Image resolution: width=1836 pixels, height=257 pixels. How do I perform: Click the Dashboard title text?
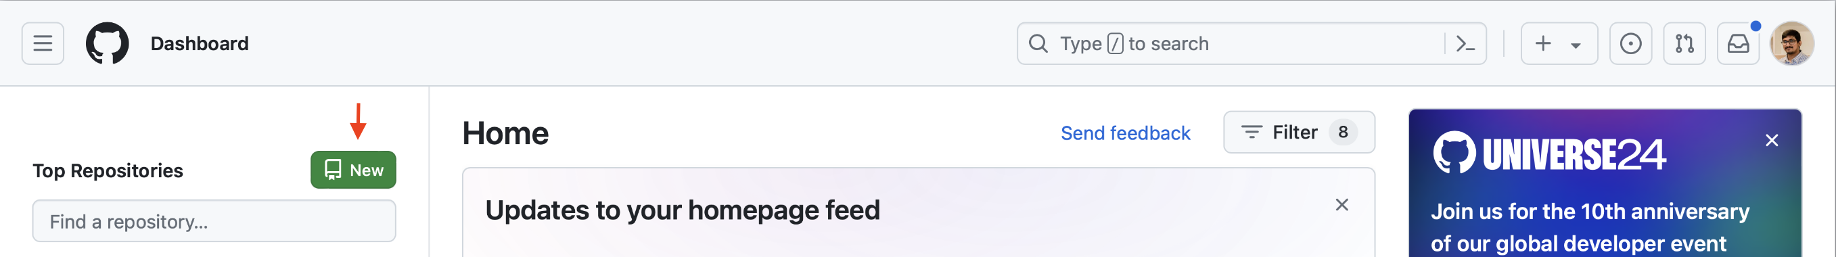click(200, 43)
